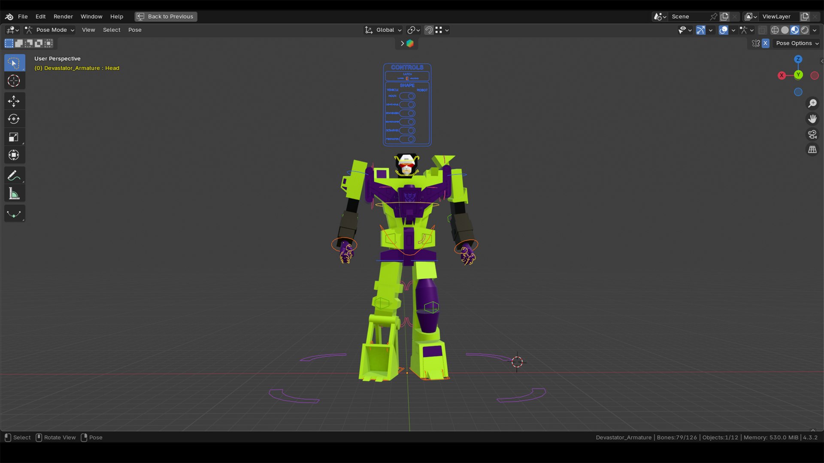Click the red X axis on the navigation gizmo
Viewport: 824px width, 463px height.
pos(782,75)
